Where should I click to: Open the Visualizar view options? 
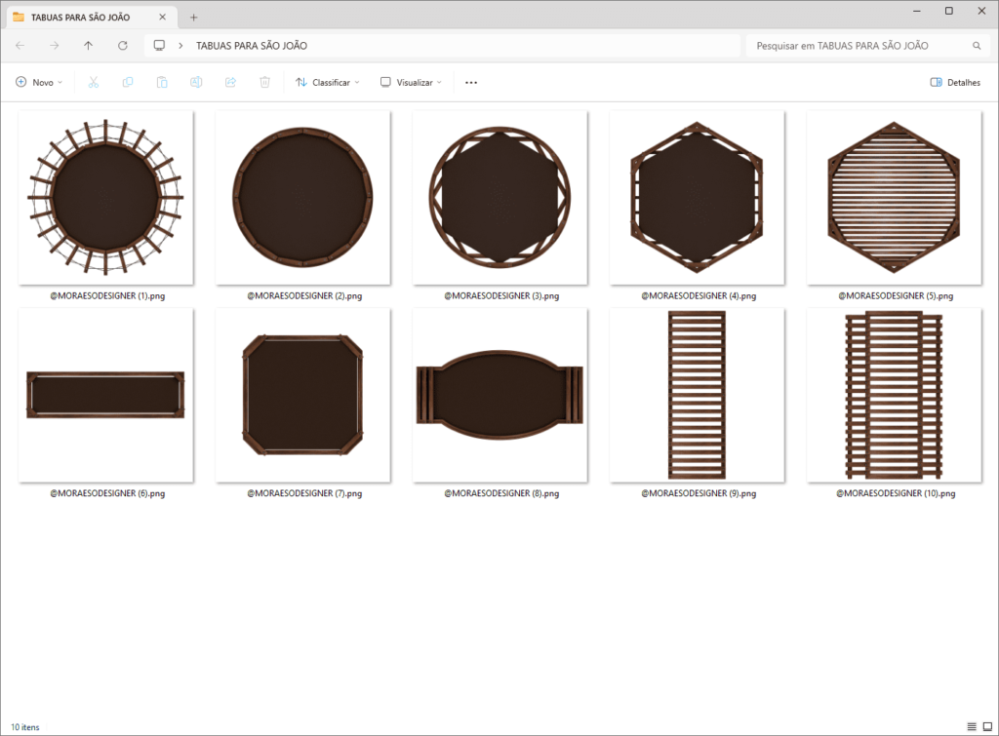point(411,82)
